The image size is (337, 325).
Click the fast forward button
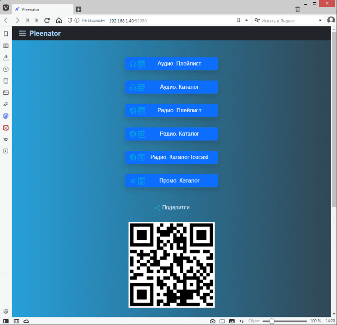coord(37,20)
